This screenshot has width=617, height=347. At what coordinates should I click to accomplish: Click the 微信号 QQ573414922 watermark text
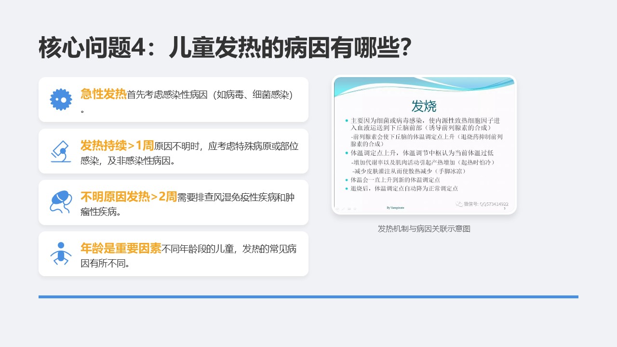click(486, 204)
